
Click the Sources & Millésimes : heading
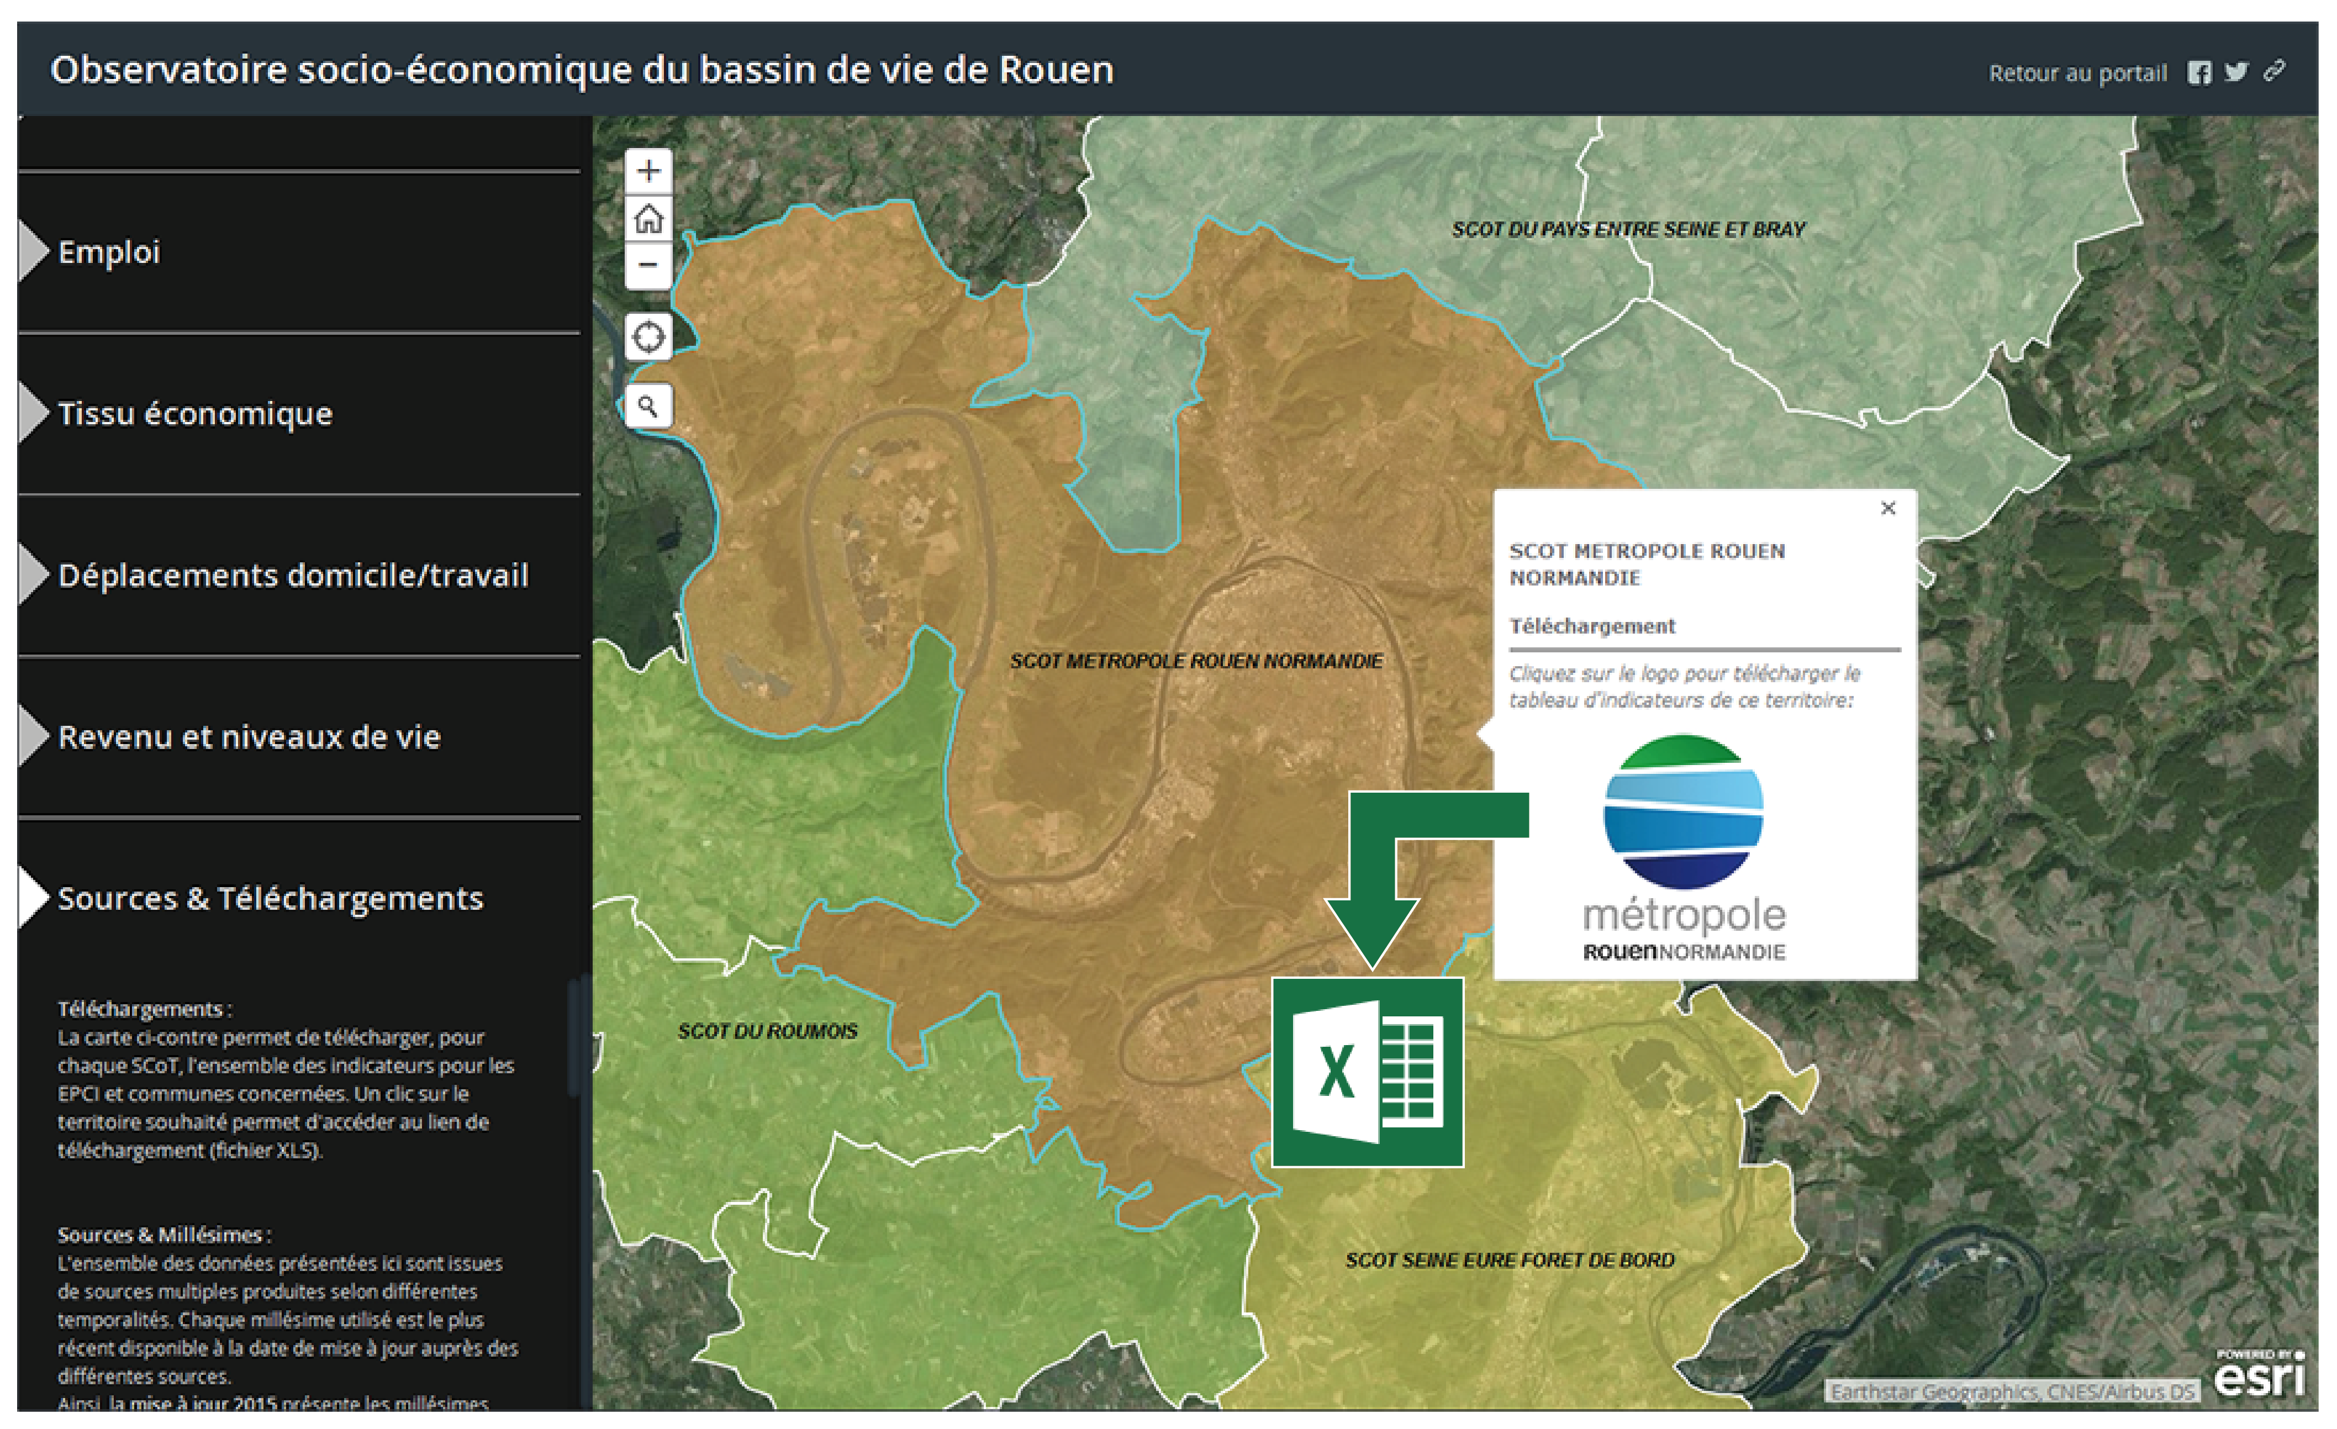[x=164, y=1235]
